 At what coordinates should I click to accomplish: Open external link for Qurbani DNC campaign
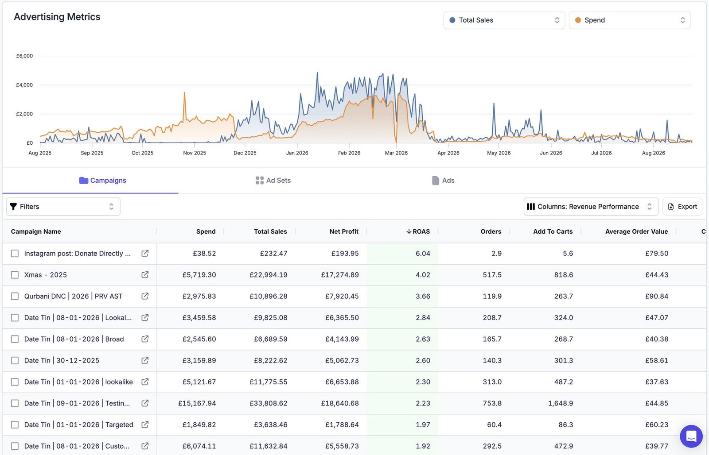[x=145, y=296]
